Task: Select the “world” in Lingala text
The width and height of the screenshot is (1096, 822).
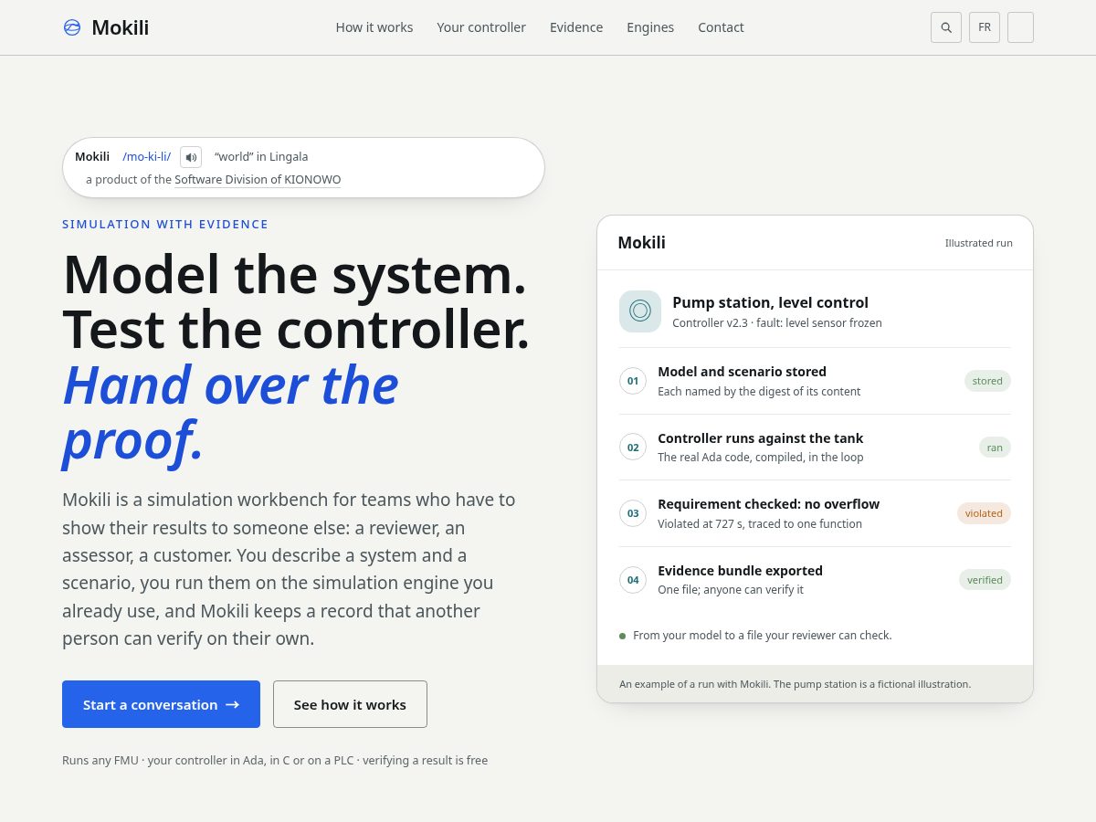Action: tap(261, 157)
